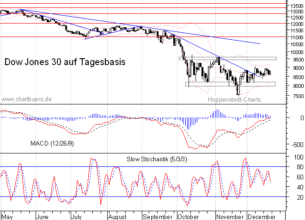Click the September month marker
Viewport: 305px width, 220px height.
pyautogui.click(x=157, y=216)
